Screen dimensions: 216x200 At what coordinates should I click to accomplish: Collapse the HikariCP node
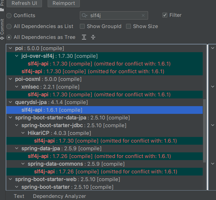point(23,133)
